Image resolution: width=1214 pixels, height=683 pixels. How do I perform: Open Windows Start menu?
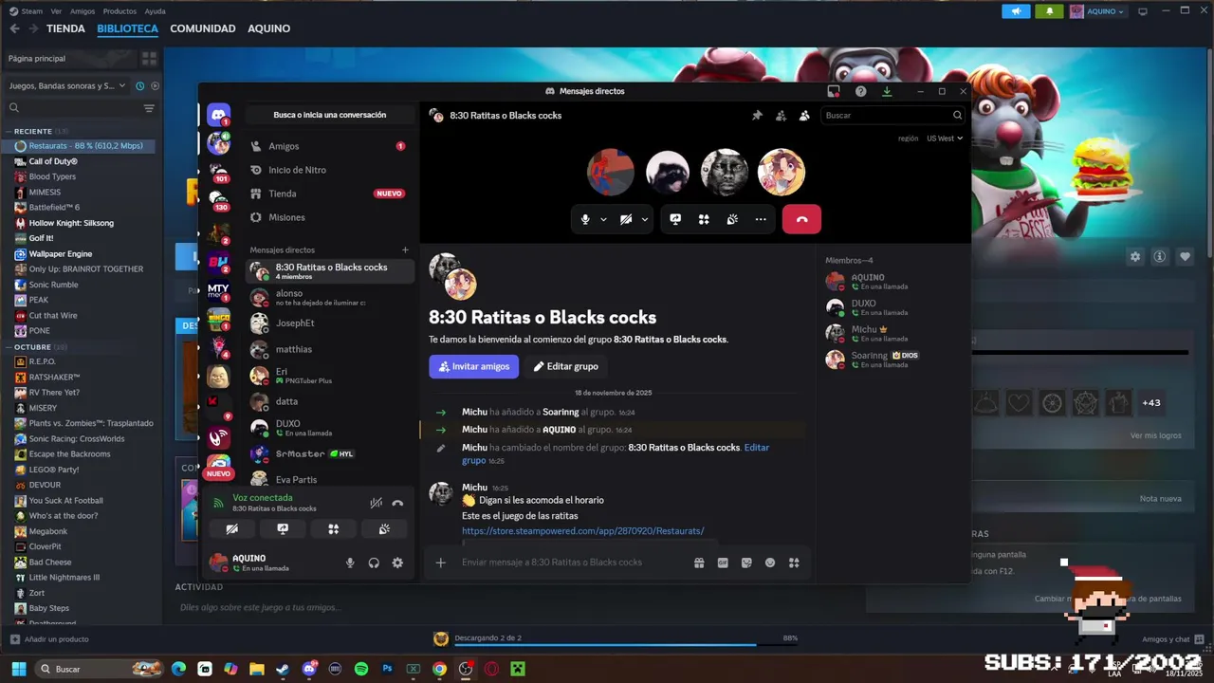(x=18, y=669)
